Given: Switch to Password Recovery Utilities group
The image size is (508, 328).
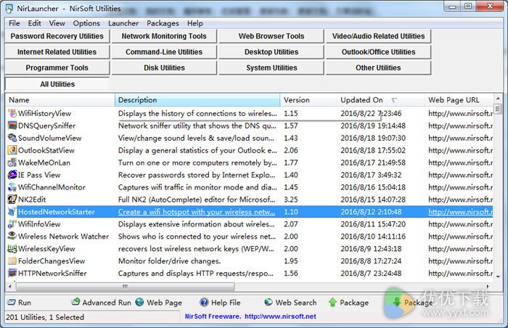Looking at the screenshot, I should (57, 36).
